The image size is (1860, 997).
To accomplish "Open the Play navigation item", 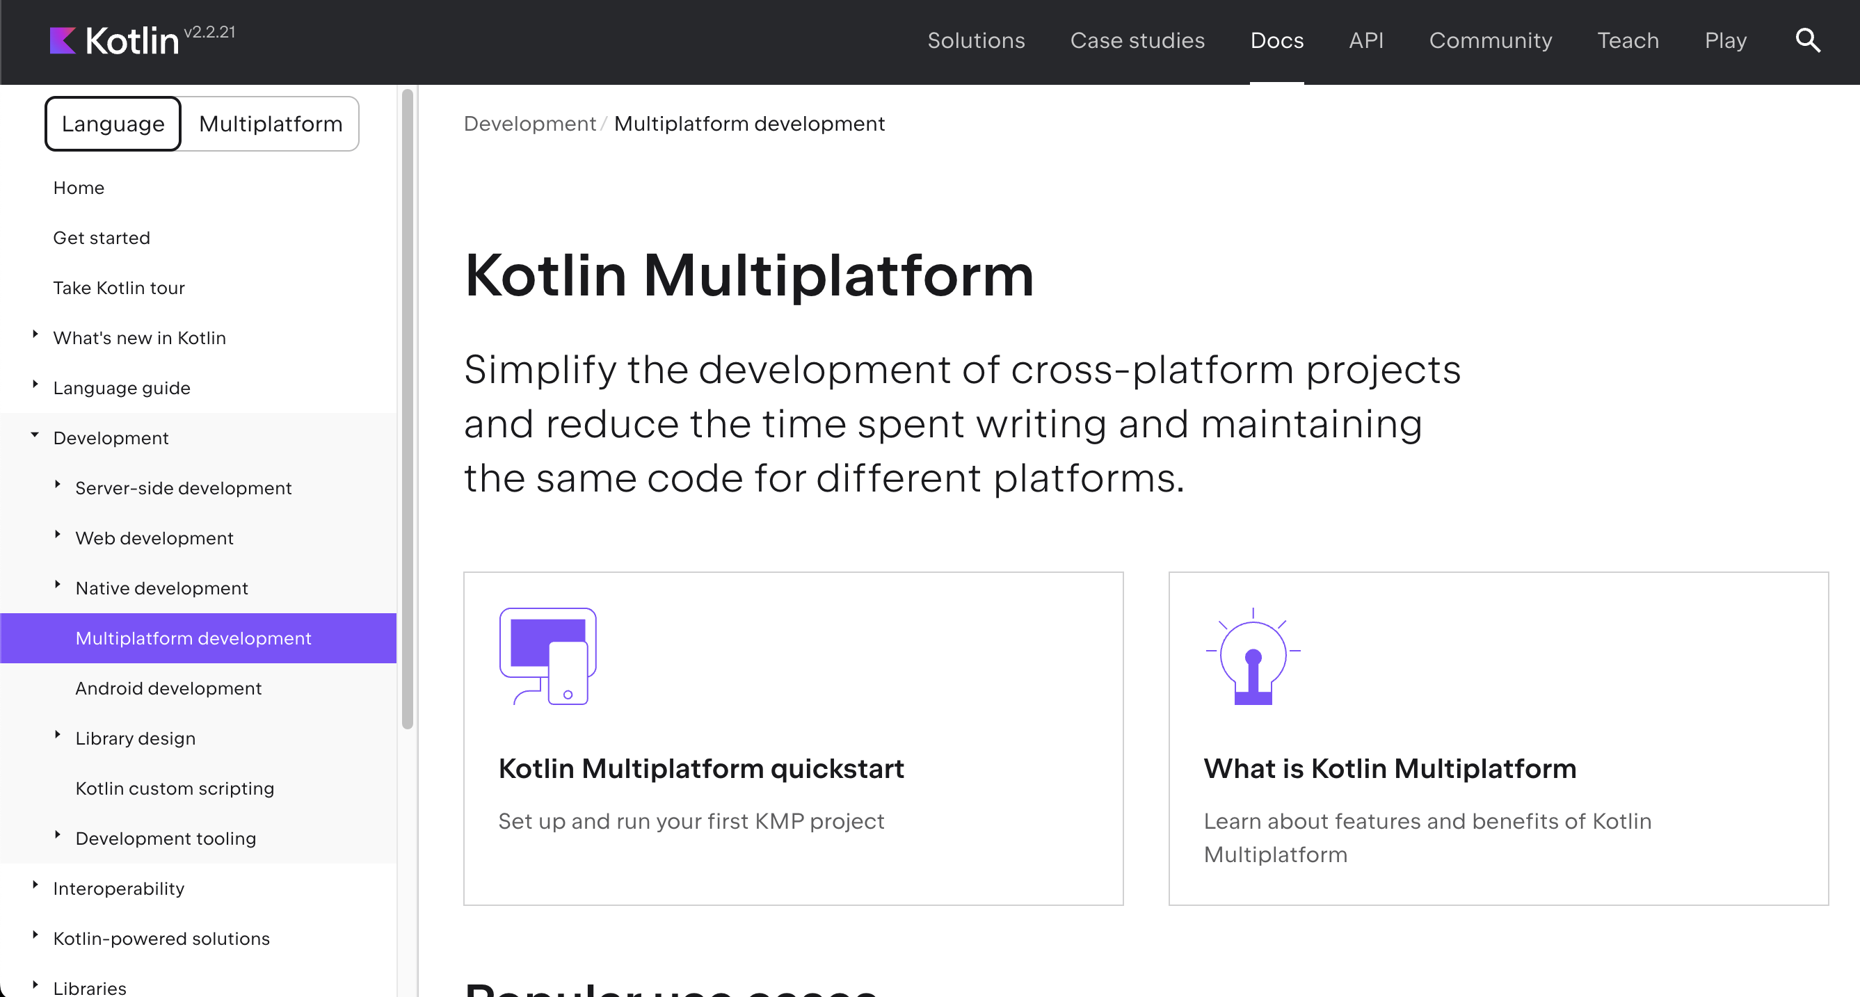I will click(x=1725, y=40).
